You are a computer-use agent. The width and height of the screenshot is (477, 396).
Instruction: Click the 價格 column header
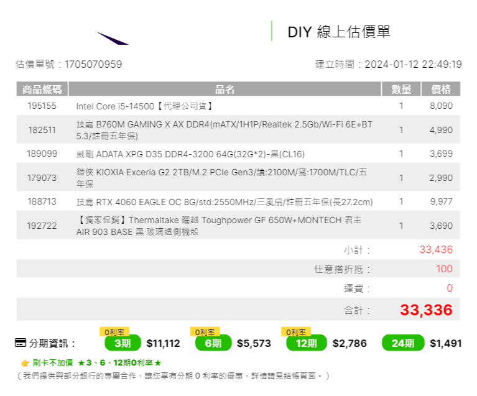(441, 89)
